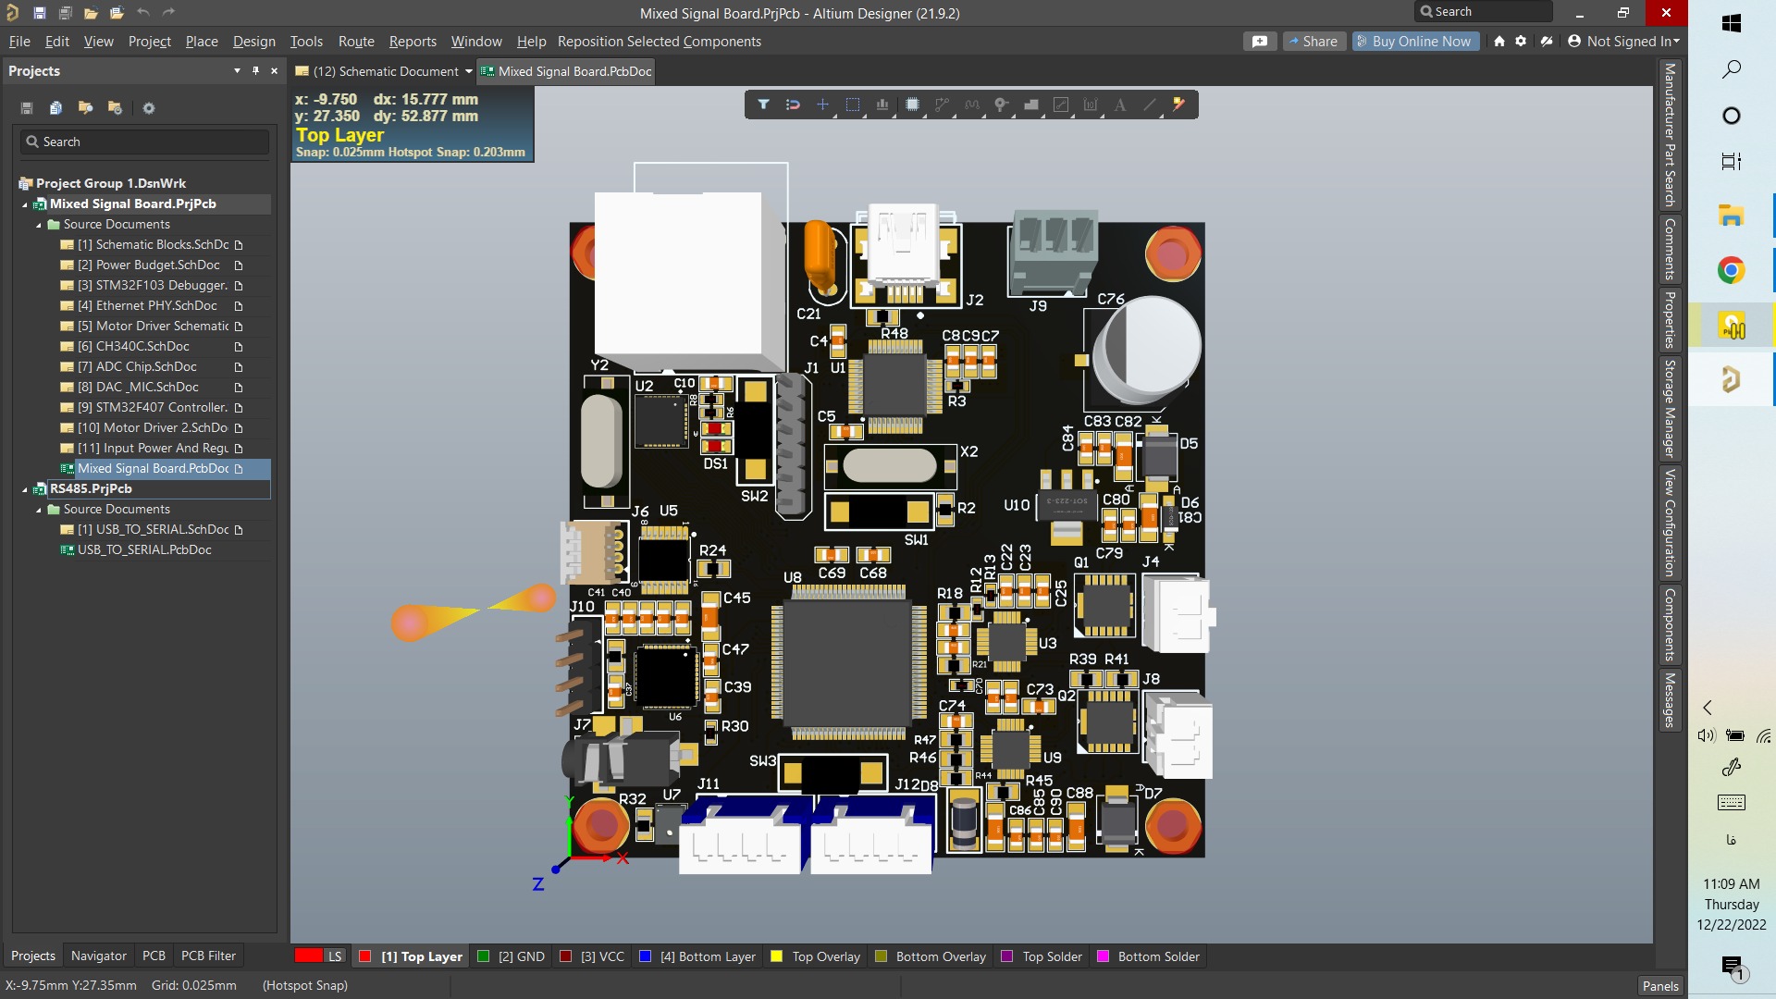Click the blue Bottom Layer color swatch
Image resolution: width=1776 pixels, height=999 pixels.
pyautogui.click(x=645, y=956)
